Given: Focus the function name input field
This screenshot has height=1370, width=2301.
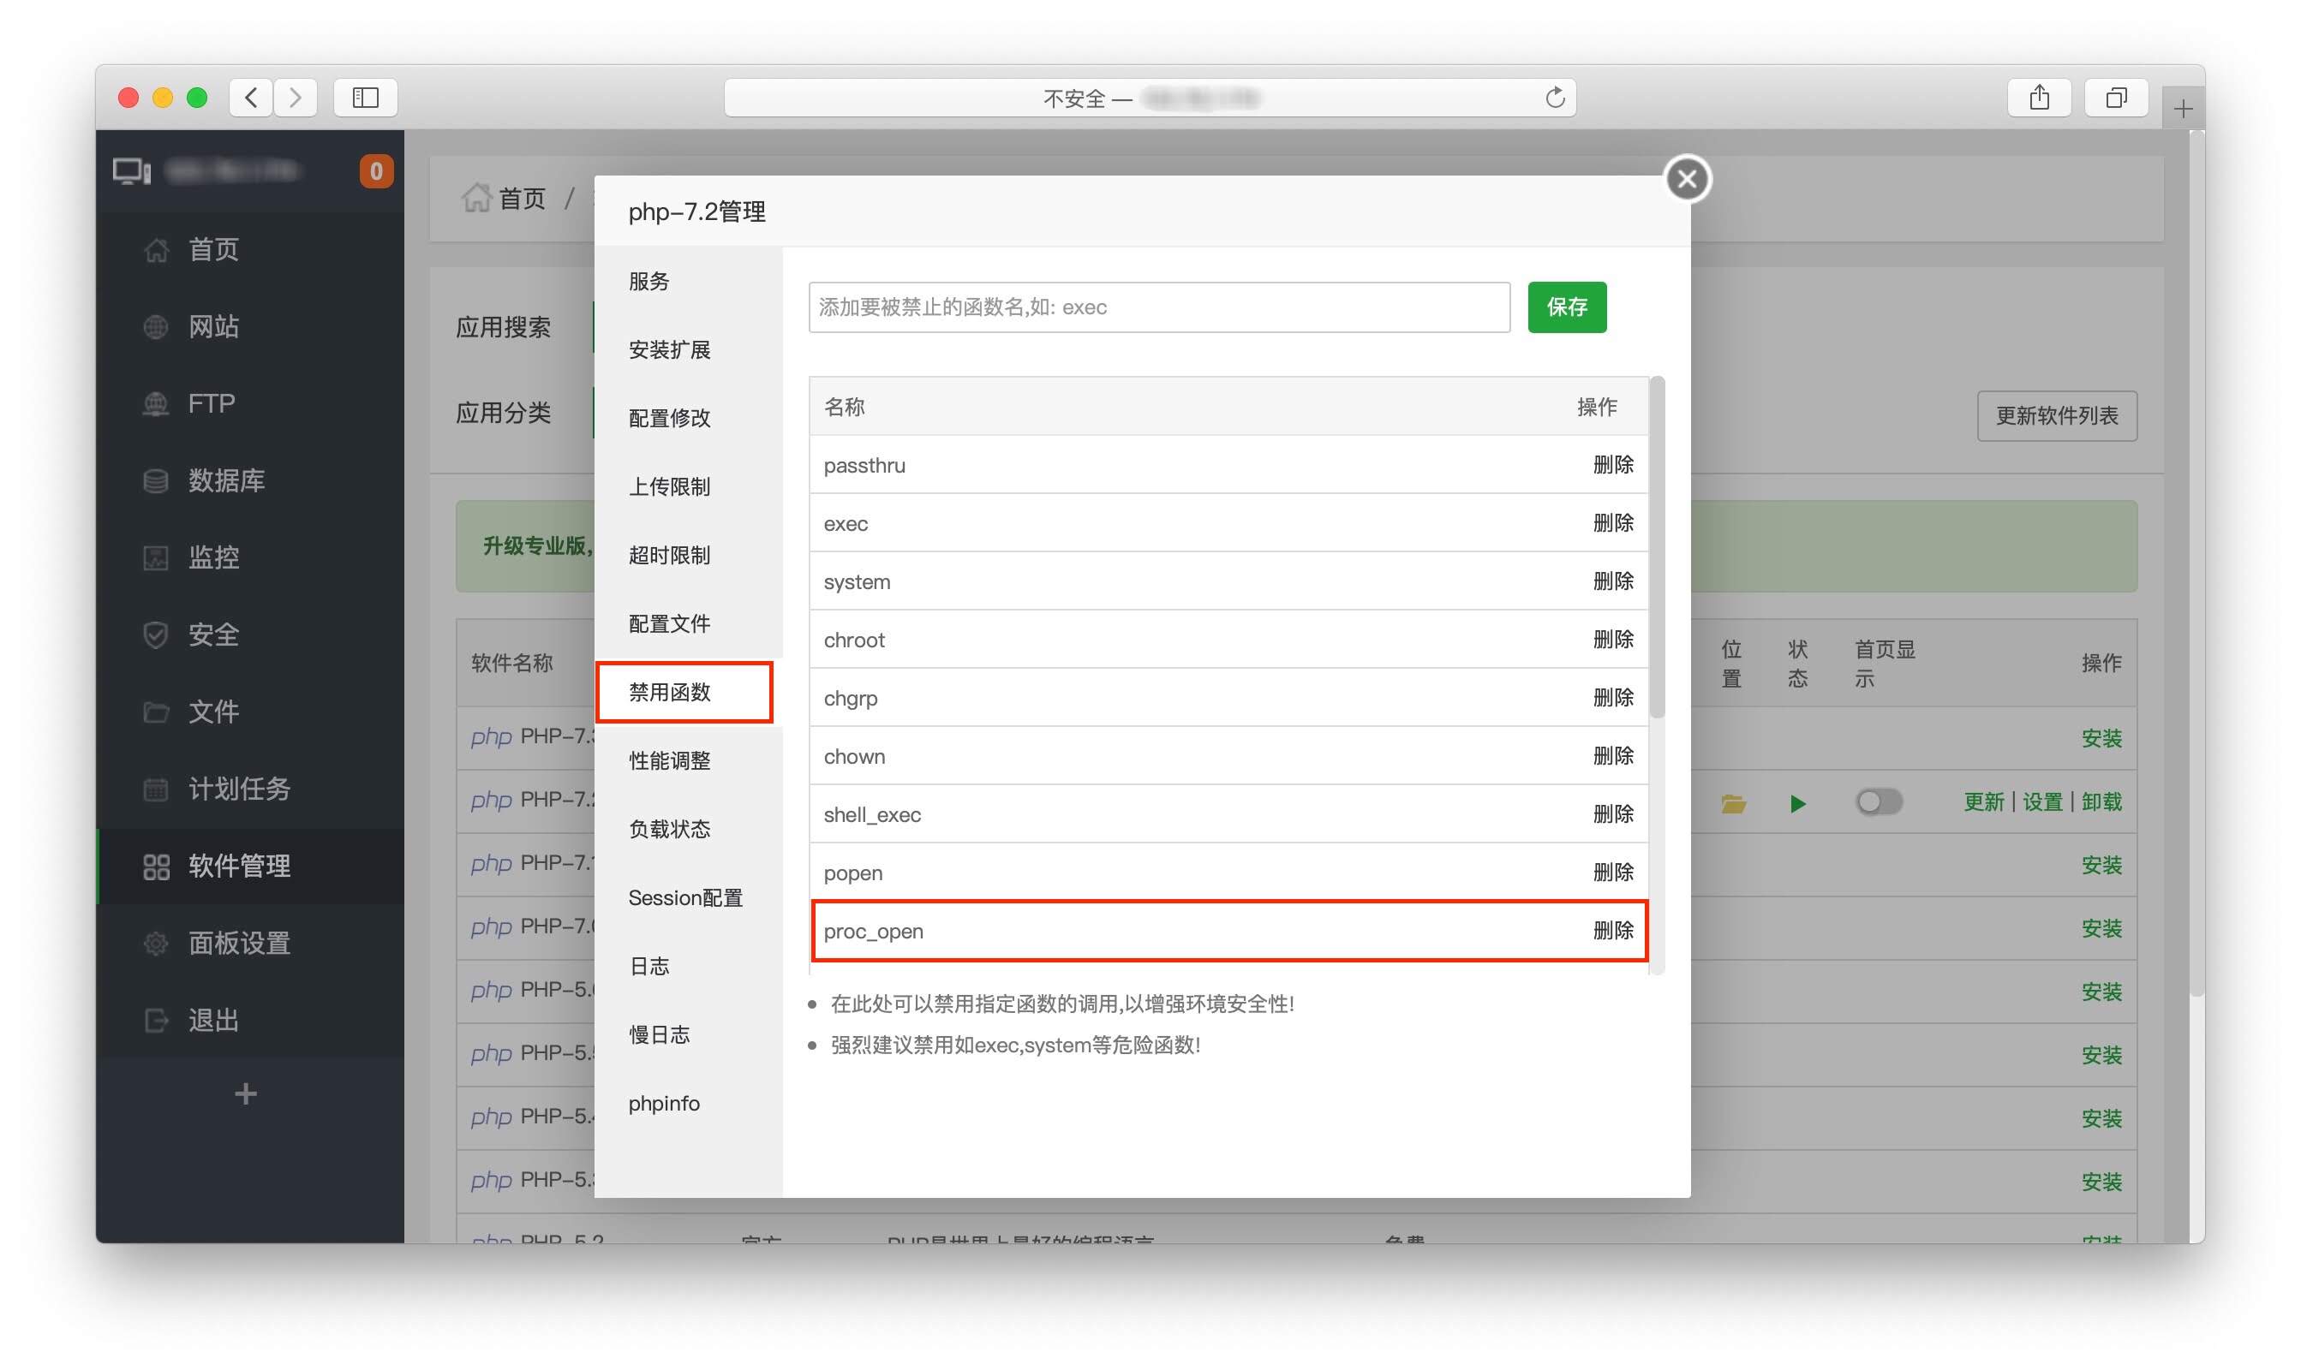Looking at the screenshot, I should click(x=1159, y=307).
